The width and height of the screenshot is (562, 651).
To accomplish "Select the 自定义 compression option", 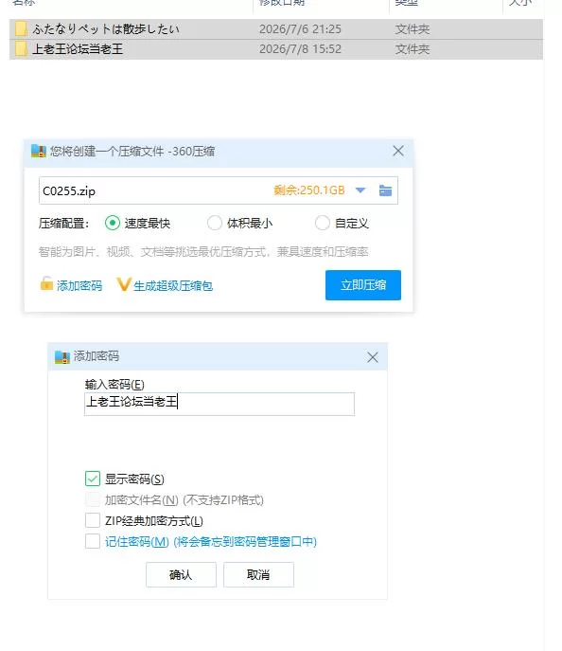I will point(322,223).
